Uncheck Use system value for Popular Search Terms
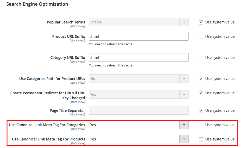The width and height of the screenshot is (244, 148). click(x=201, y=22)
